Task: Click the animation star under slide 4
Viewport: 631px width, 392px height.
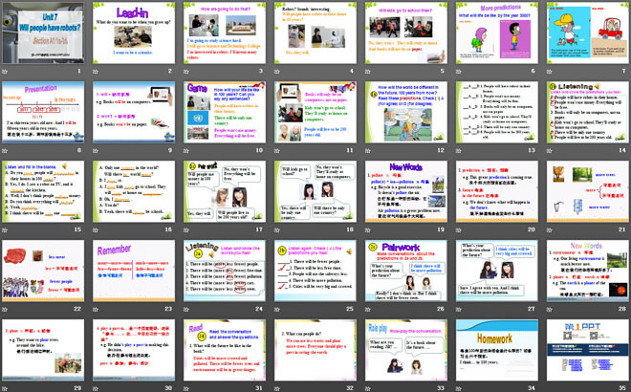Action: pyautogui.click(x=277, y=72)
